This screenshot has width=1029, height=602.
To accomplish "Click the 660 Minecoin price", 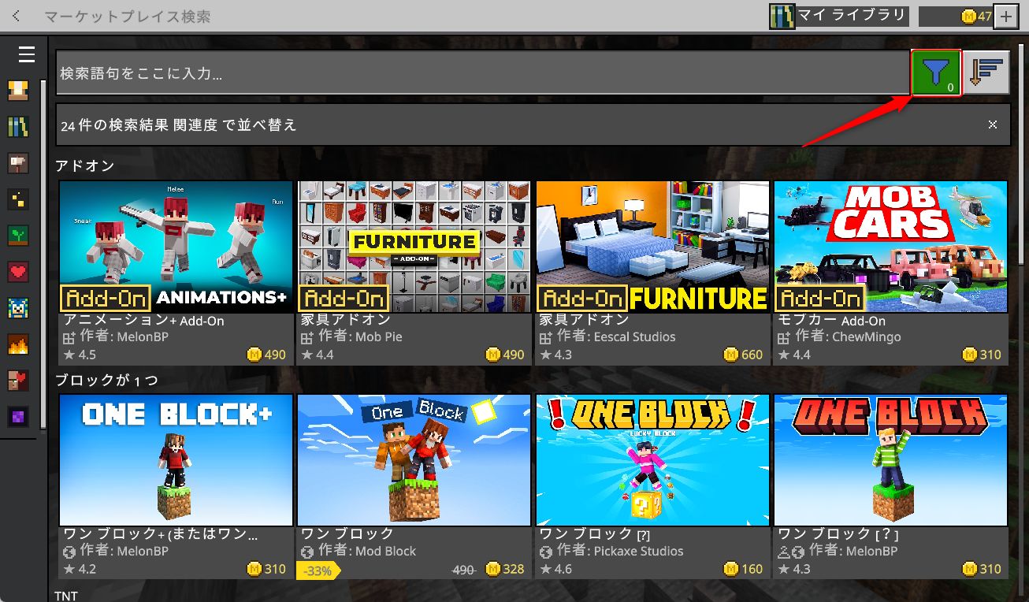I will click(743, 355).
